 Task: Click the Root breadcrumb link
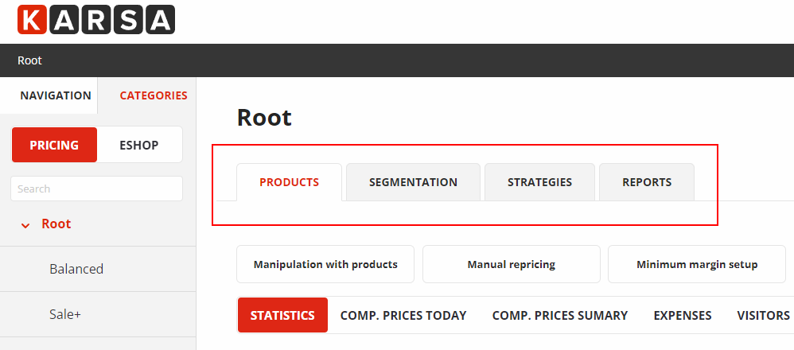(29, 60)
